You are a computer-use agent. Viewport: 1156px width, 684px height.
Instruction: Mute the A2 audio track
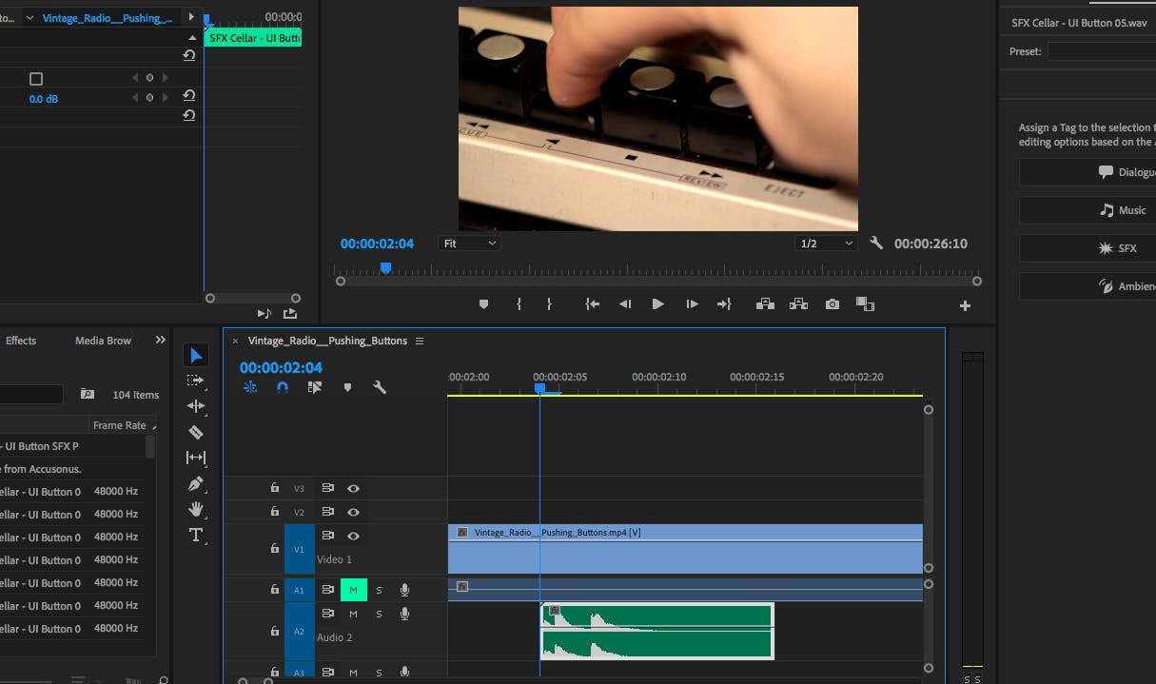coord(353,614)
